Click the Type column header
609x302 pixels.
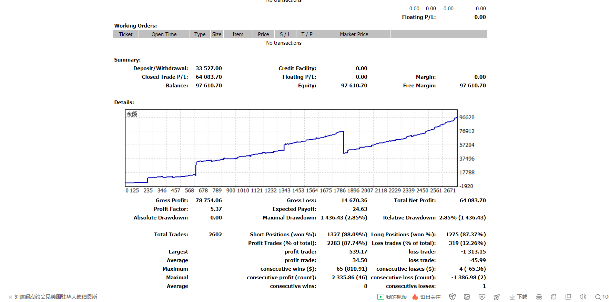pyautogui.click(x=200, y=34)
